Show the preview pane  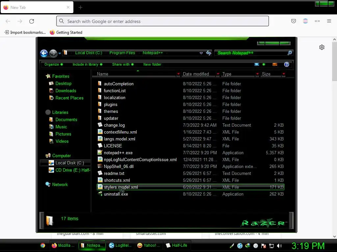tap(275, 64)
